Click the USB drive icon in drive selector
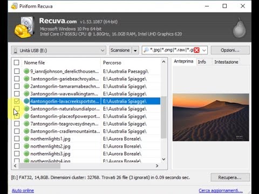Image resolution: width=259 pixels, height=194 pixels. point(16,51)
